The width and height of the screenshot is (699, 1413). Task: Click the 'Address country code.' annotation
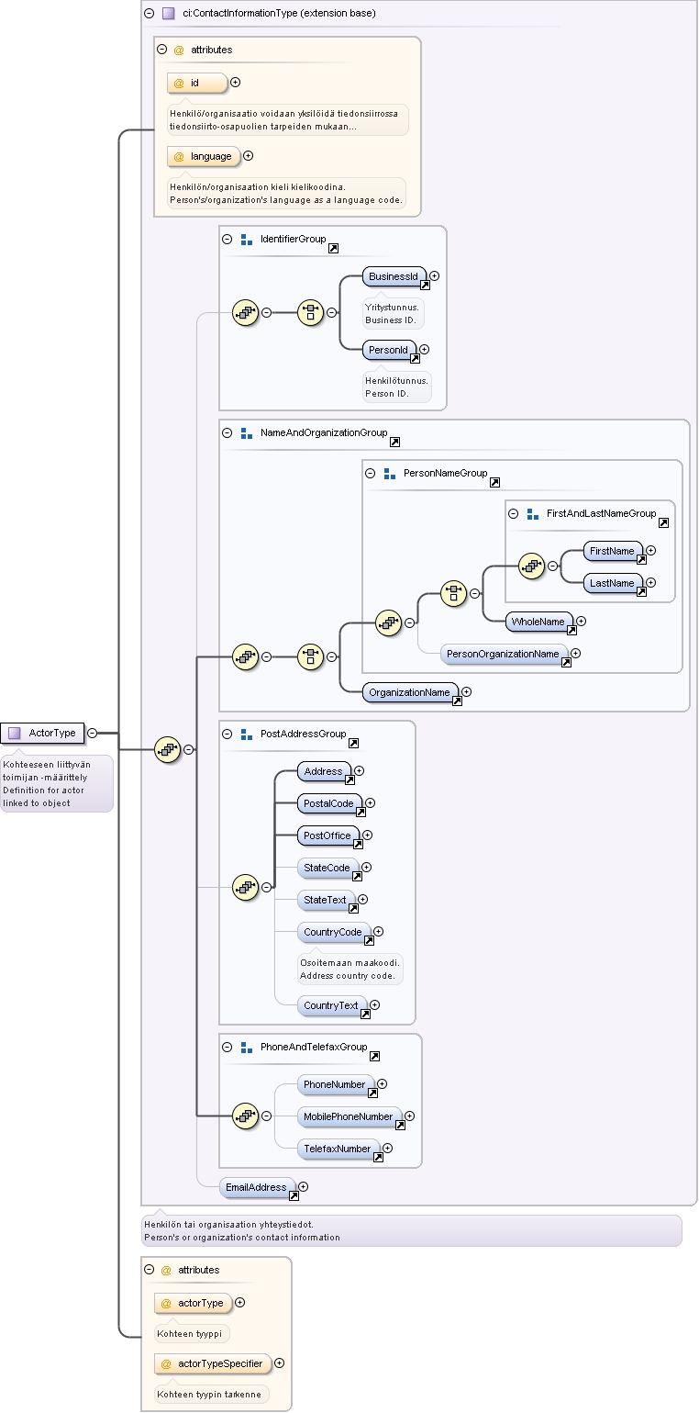pyautogui.click(x=348, y=975)
